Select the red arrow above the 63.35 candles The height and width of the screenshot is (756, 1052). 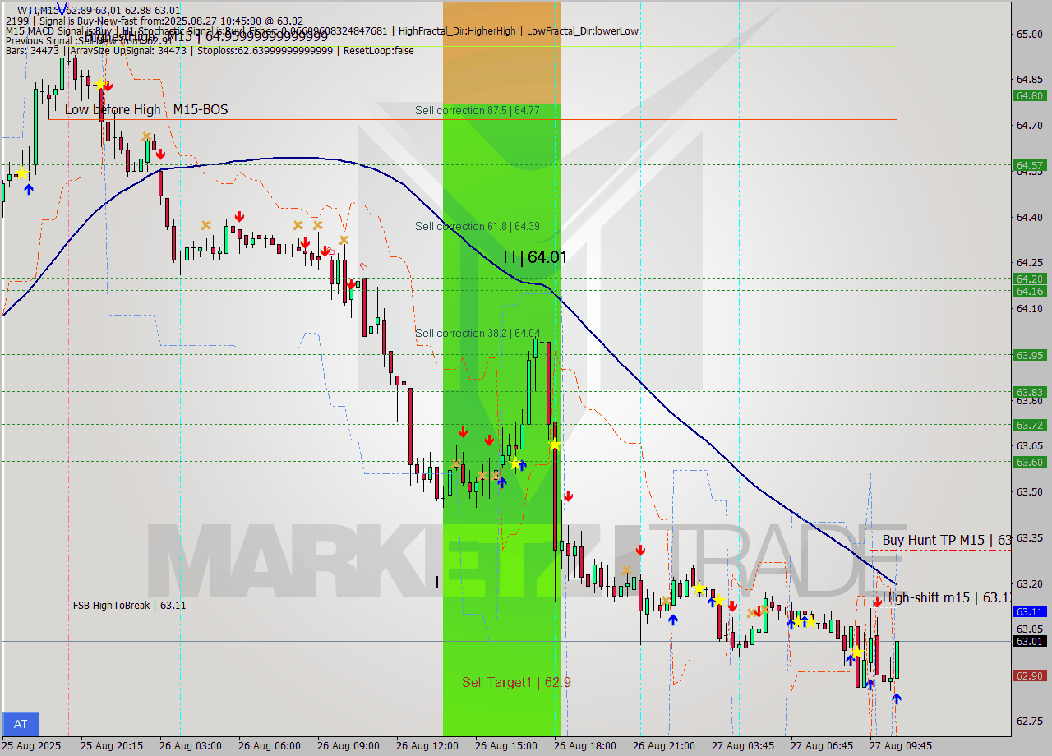[641, 550]
